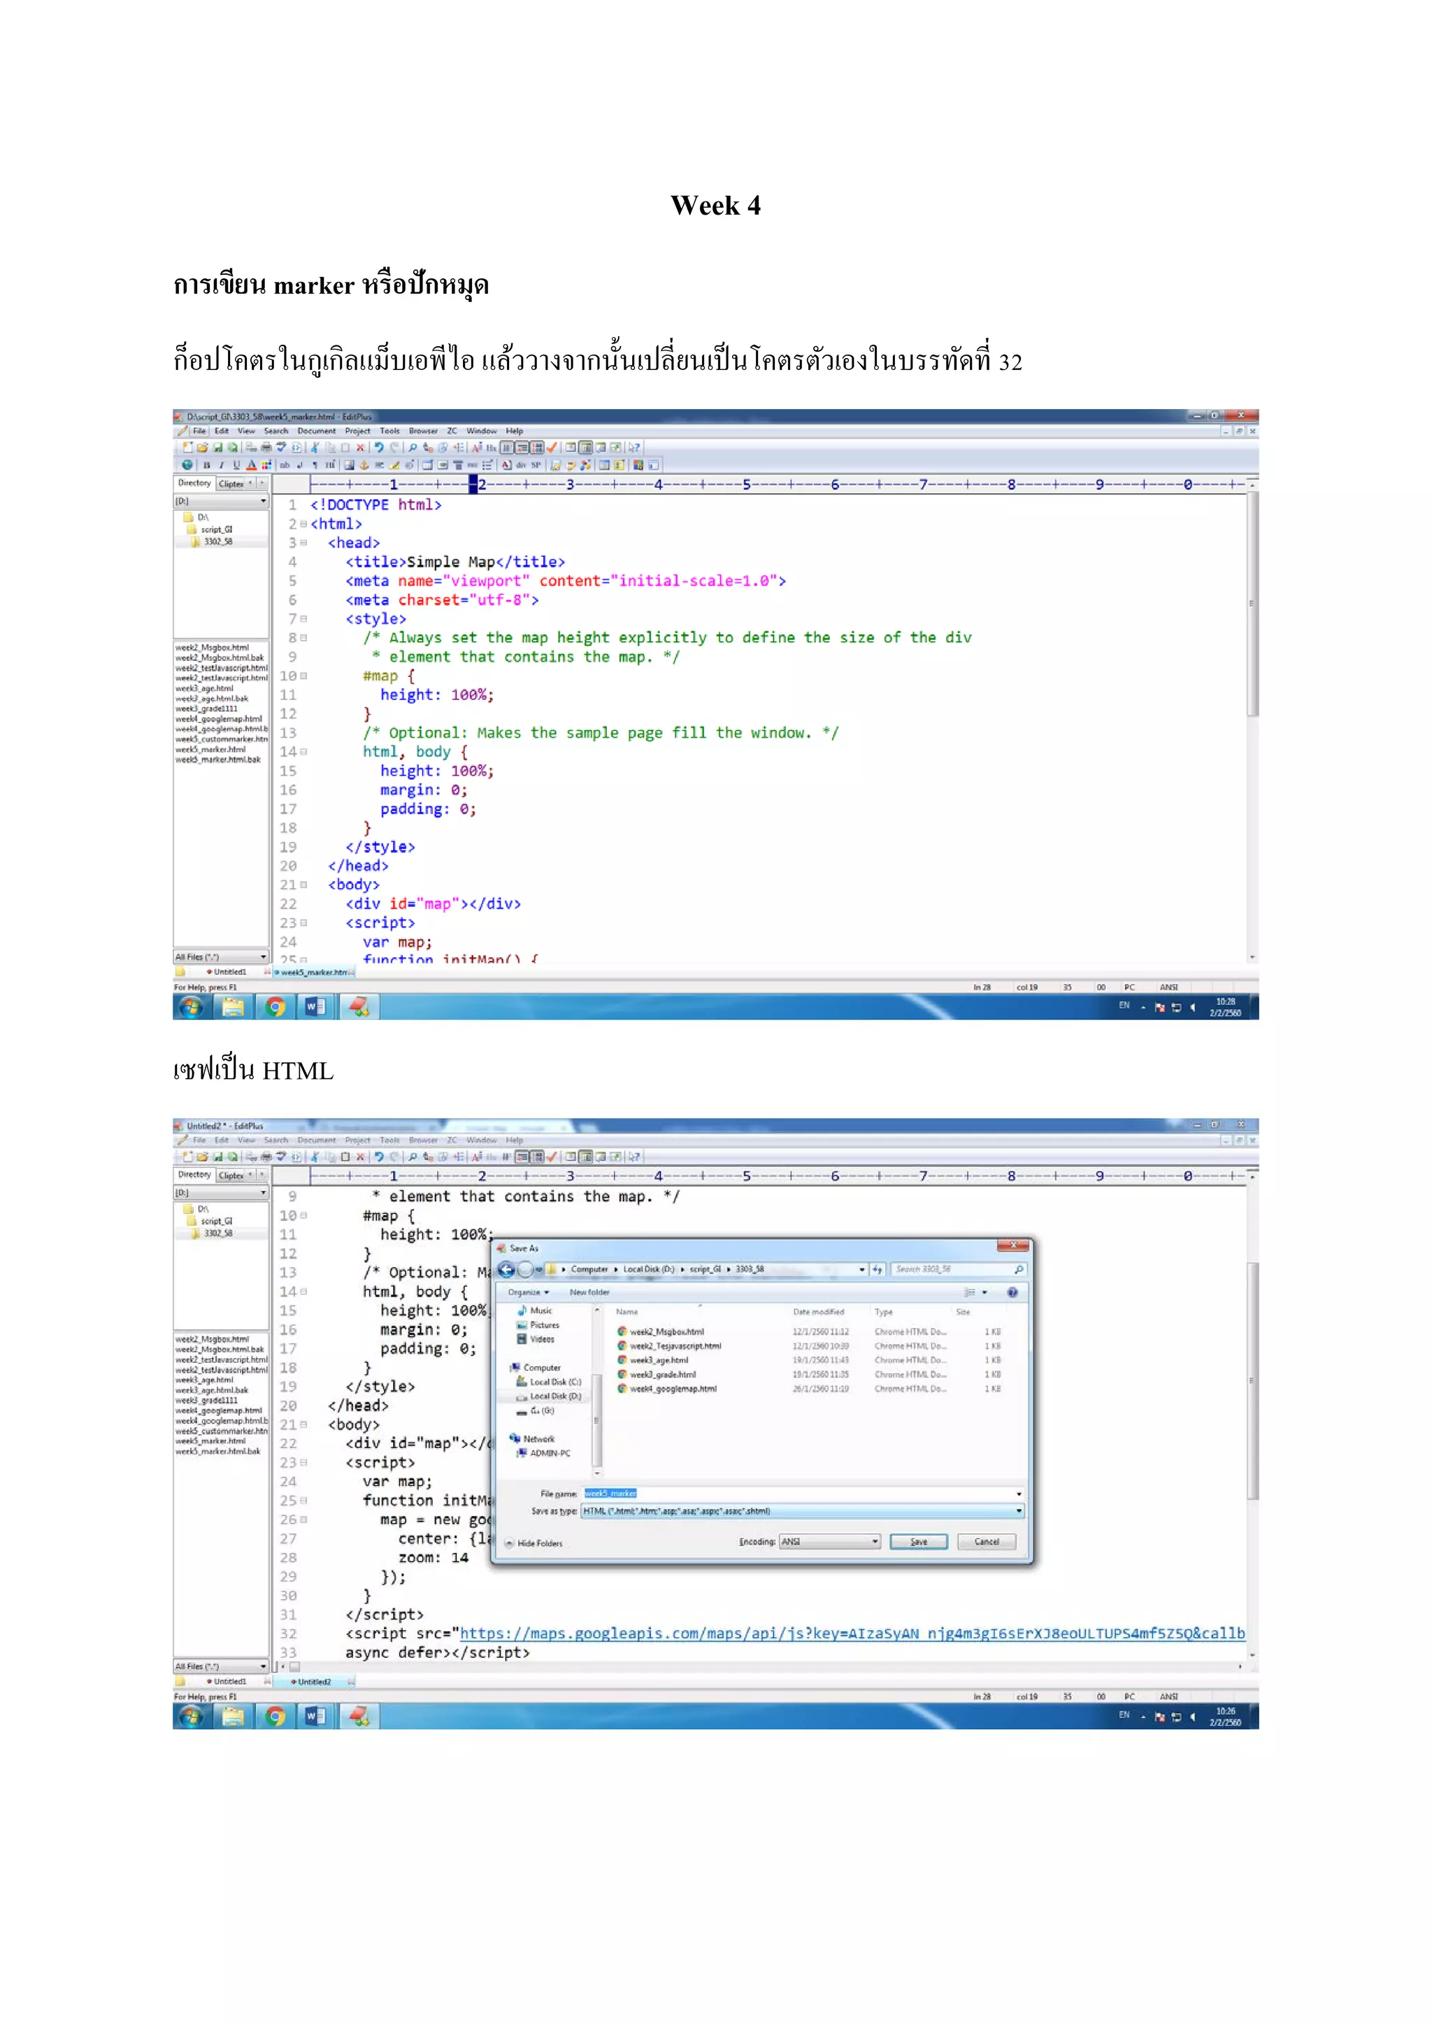
Task: Click the Undo arrow toolbar icon
Action: (x=379, y=448)
